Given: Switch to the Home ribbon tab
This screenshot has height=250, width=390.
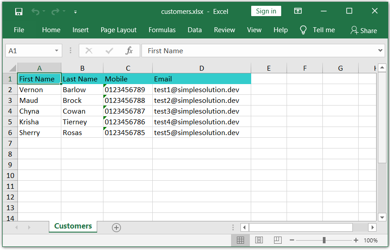Looking at the screenshot, I should [x=51, y=30].
